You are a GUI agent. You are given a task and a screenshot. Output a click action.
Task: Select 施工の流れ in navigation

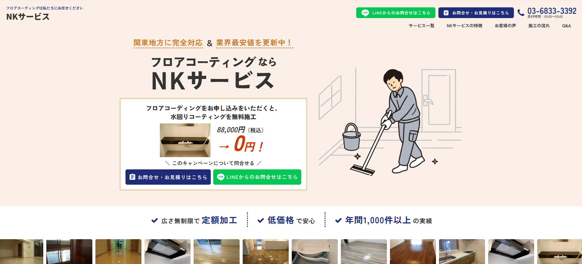[x=539, y=26]
